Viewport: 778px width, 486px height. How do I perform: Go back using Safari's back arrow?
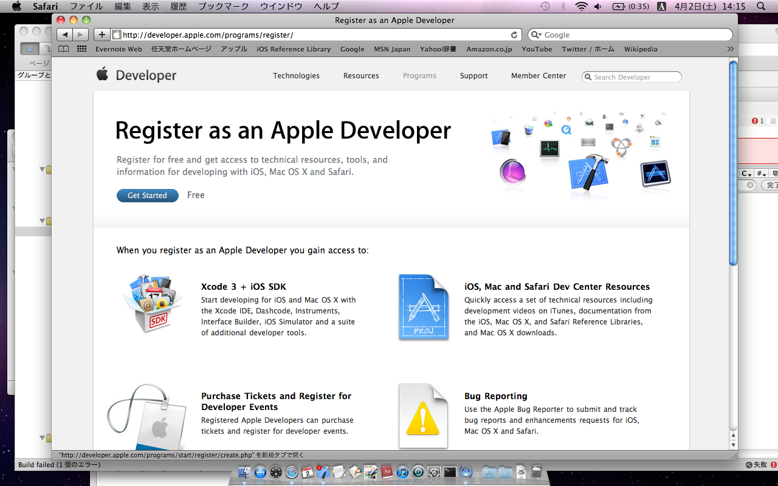[66, 35]
